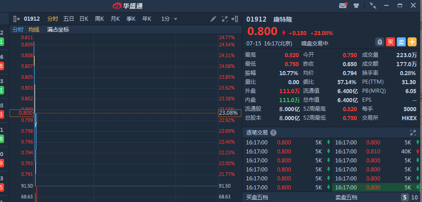The image size is (422, 202).
Task: Click the blue 卖 sell button
Action: (401, 42)
